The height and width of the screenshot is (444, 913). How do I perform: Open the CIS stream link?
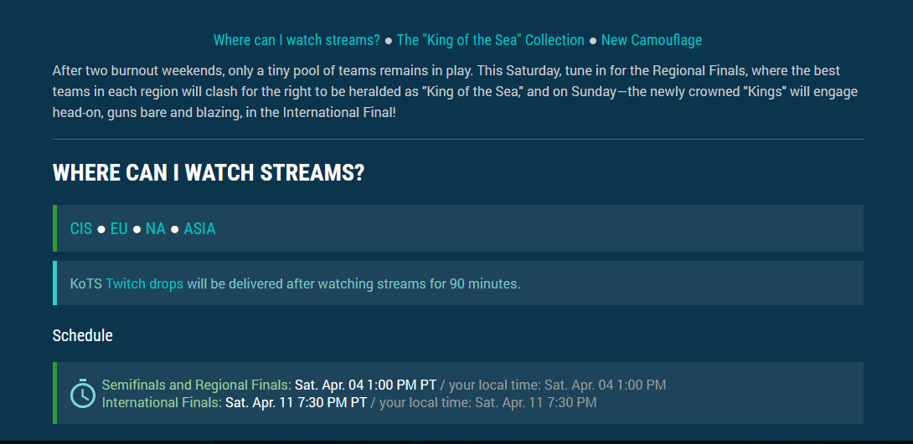[81, 228]
